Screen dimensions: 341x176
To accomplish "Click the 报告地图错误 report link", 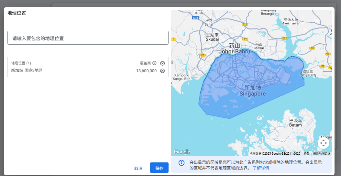I will pyautogui.click(x=321, y=154).
